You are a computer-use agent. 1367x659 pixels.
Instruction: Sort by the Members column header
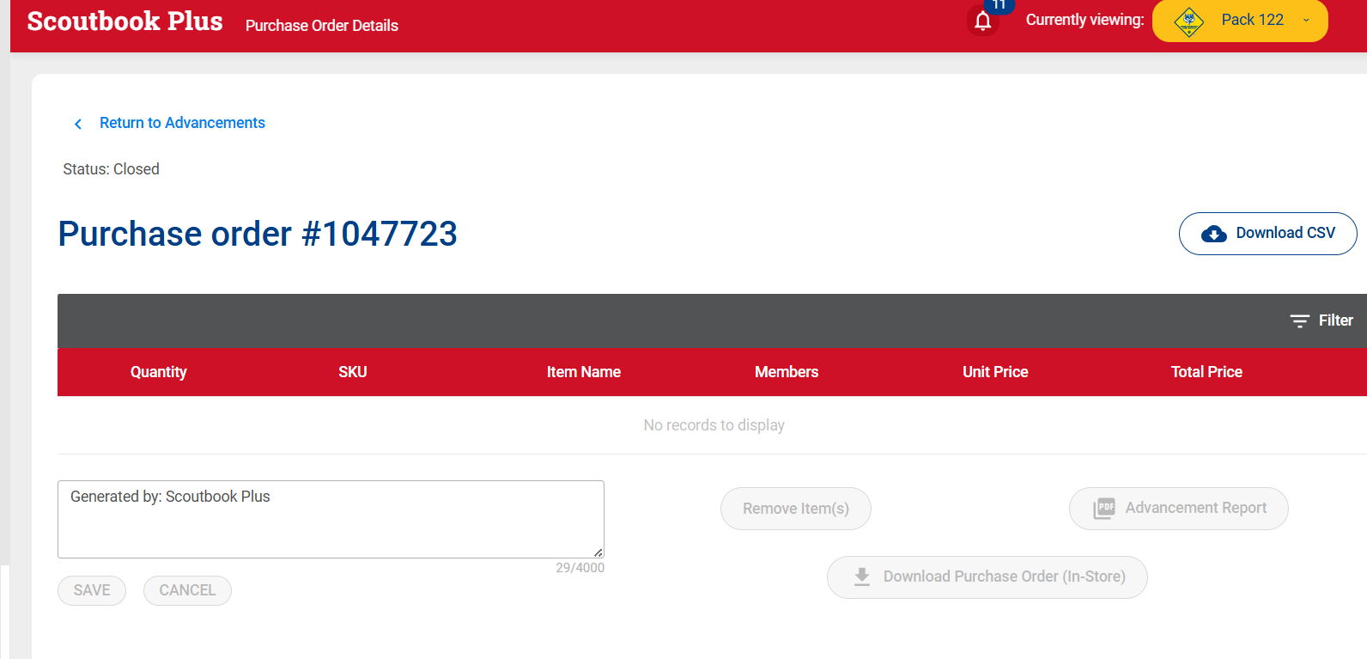tap(787, 372)
